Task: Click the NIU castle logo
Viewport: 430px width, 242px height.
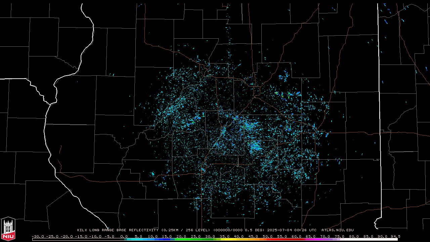Action: pos(8,229)
